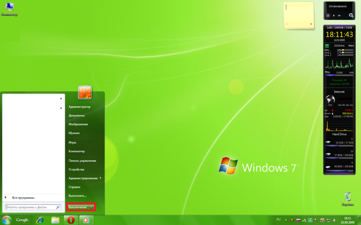Toggle pause in the media player gadget
The image size is (361, 225).
click(x=328, y=15)
